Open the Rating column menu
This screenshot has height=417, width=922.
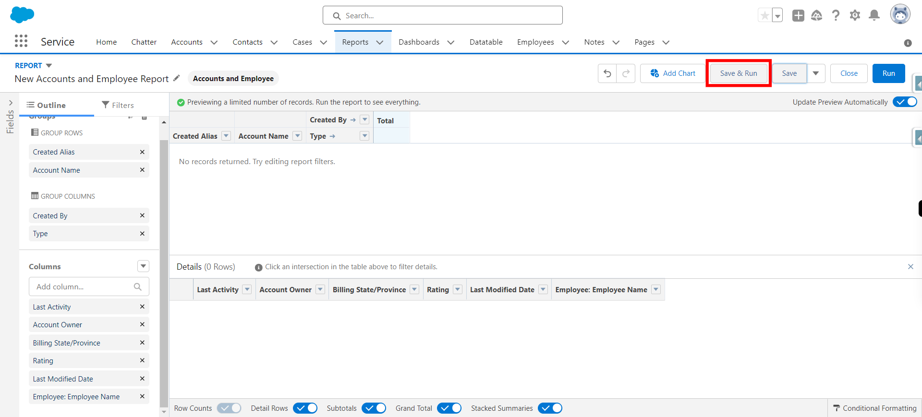click(458, 289)
